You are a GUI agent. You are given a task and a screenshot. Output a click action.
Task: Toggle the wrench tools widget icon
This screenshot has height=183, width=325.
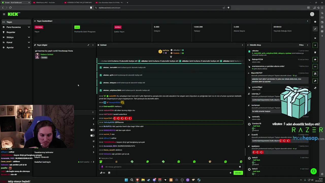[x=315, y=81]
